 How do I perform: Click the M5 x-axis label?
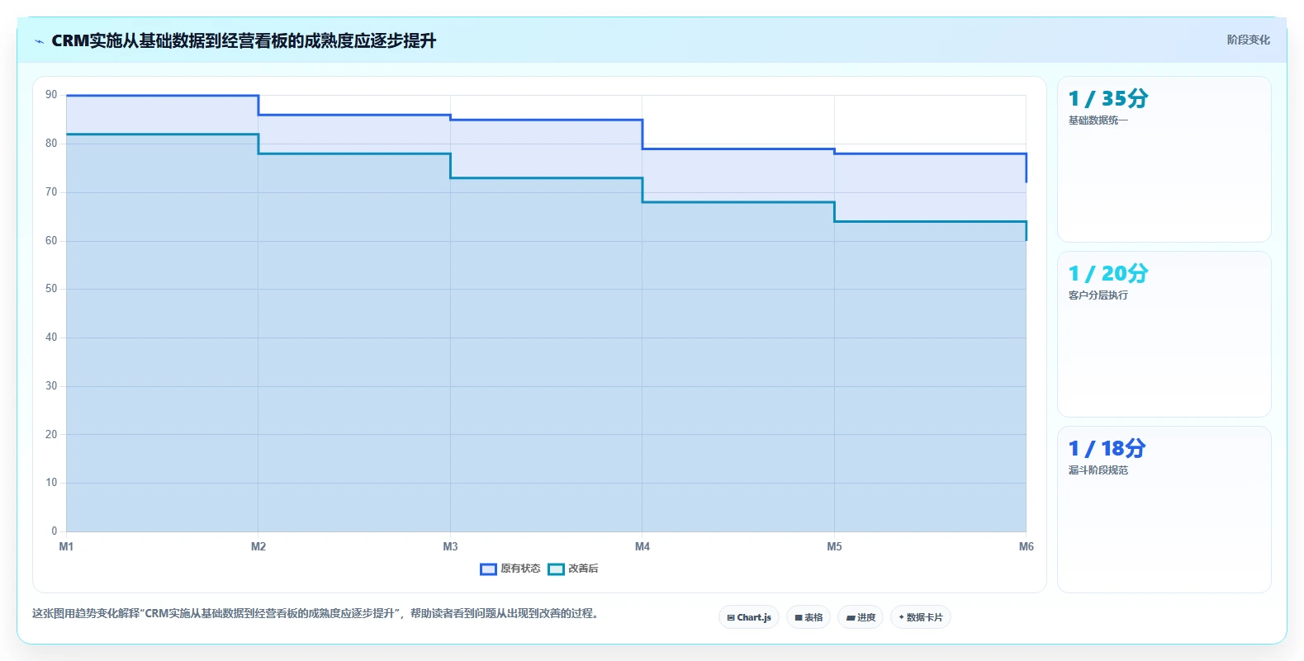[834, 546]
